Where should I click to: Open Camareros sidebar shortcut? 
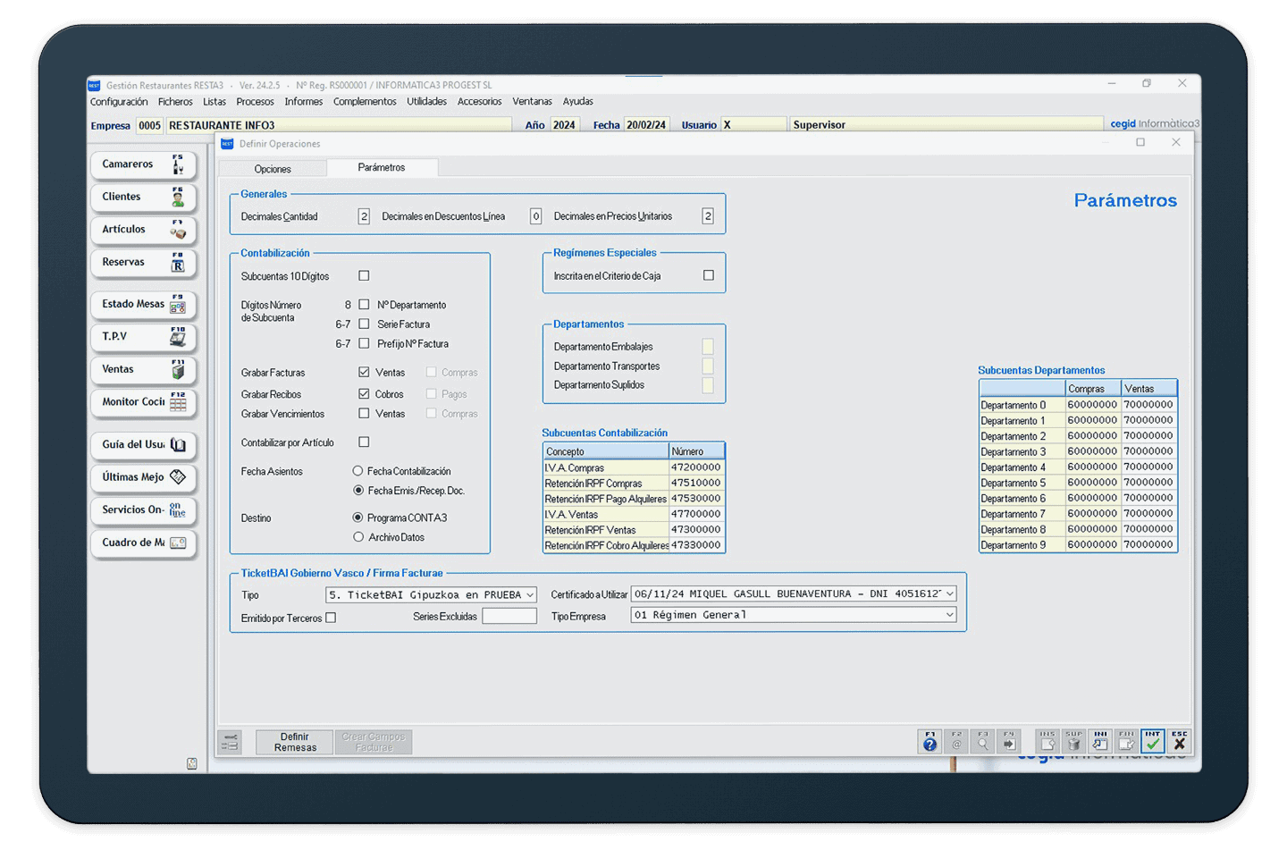click(143, 164)
